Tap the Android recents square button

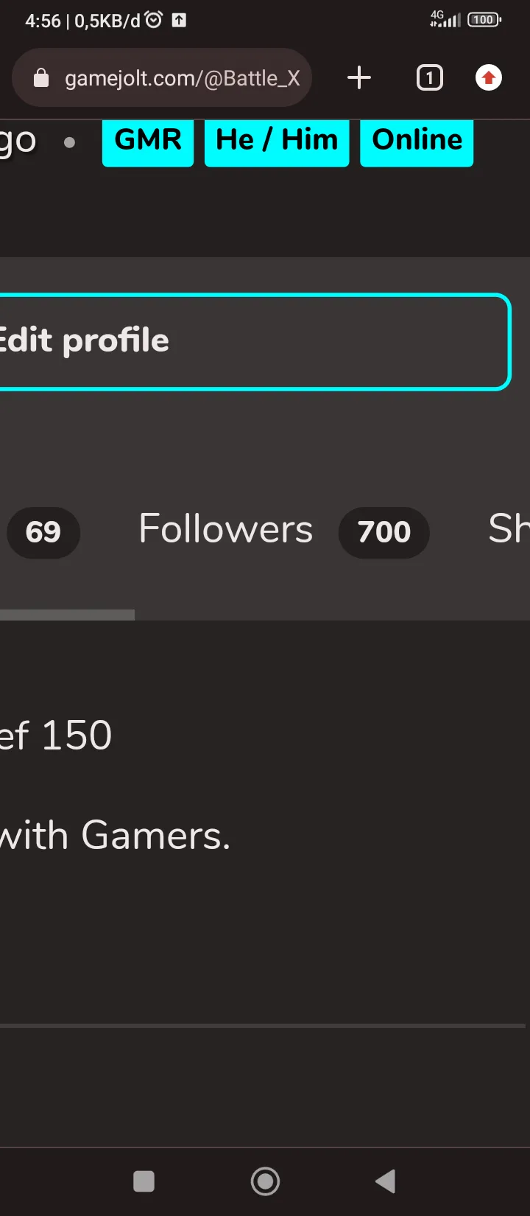(144, 1181)
